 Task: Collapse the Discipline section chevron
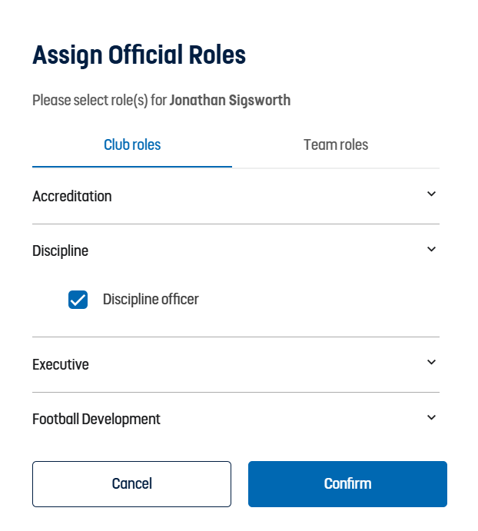[x=431, y=250]
